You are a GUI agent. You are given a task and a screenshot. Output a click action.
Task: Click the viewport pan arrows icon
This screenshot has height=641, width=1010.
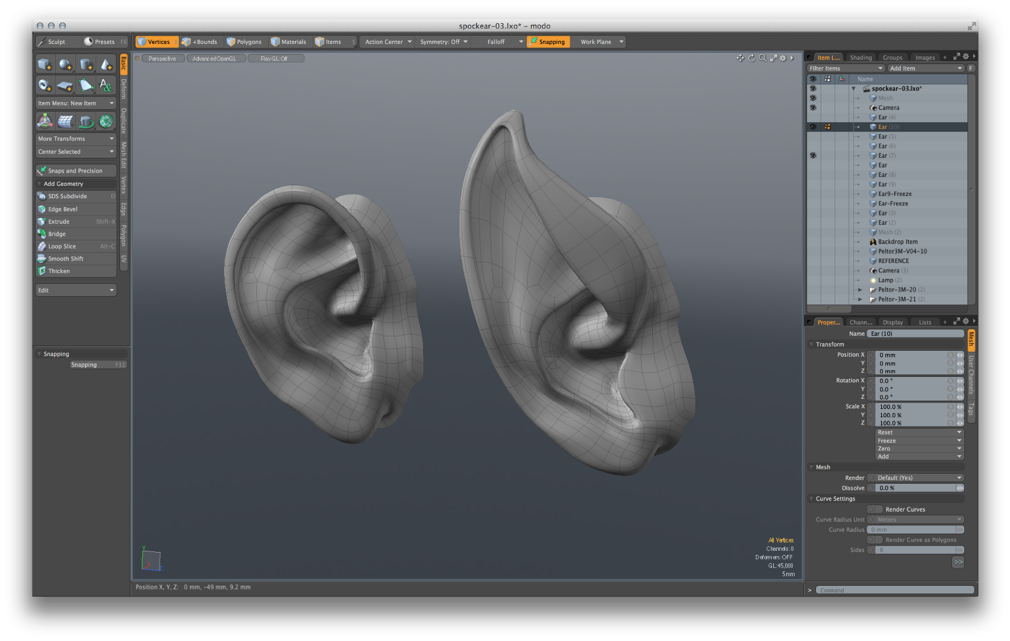(740, 58)
